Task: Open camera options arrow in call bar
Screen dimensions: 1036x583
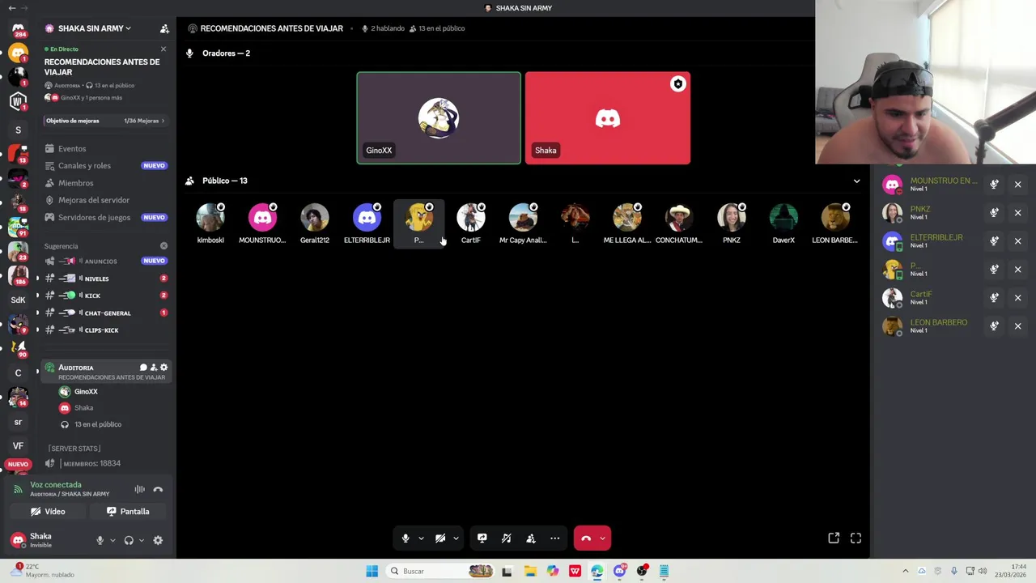Action: (x=456, y=538)
